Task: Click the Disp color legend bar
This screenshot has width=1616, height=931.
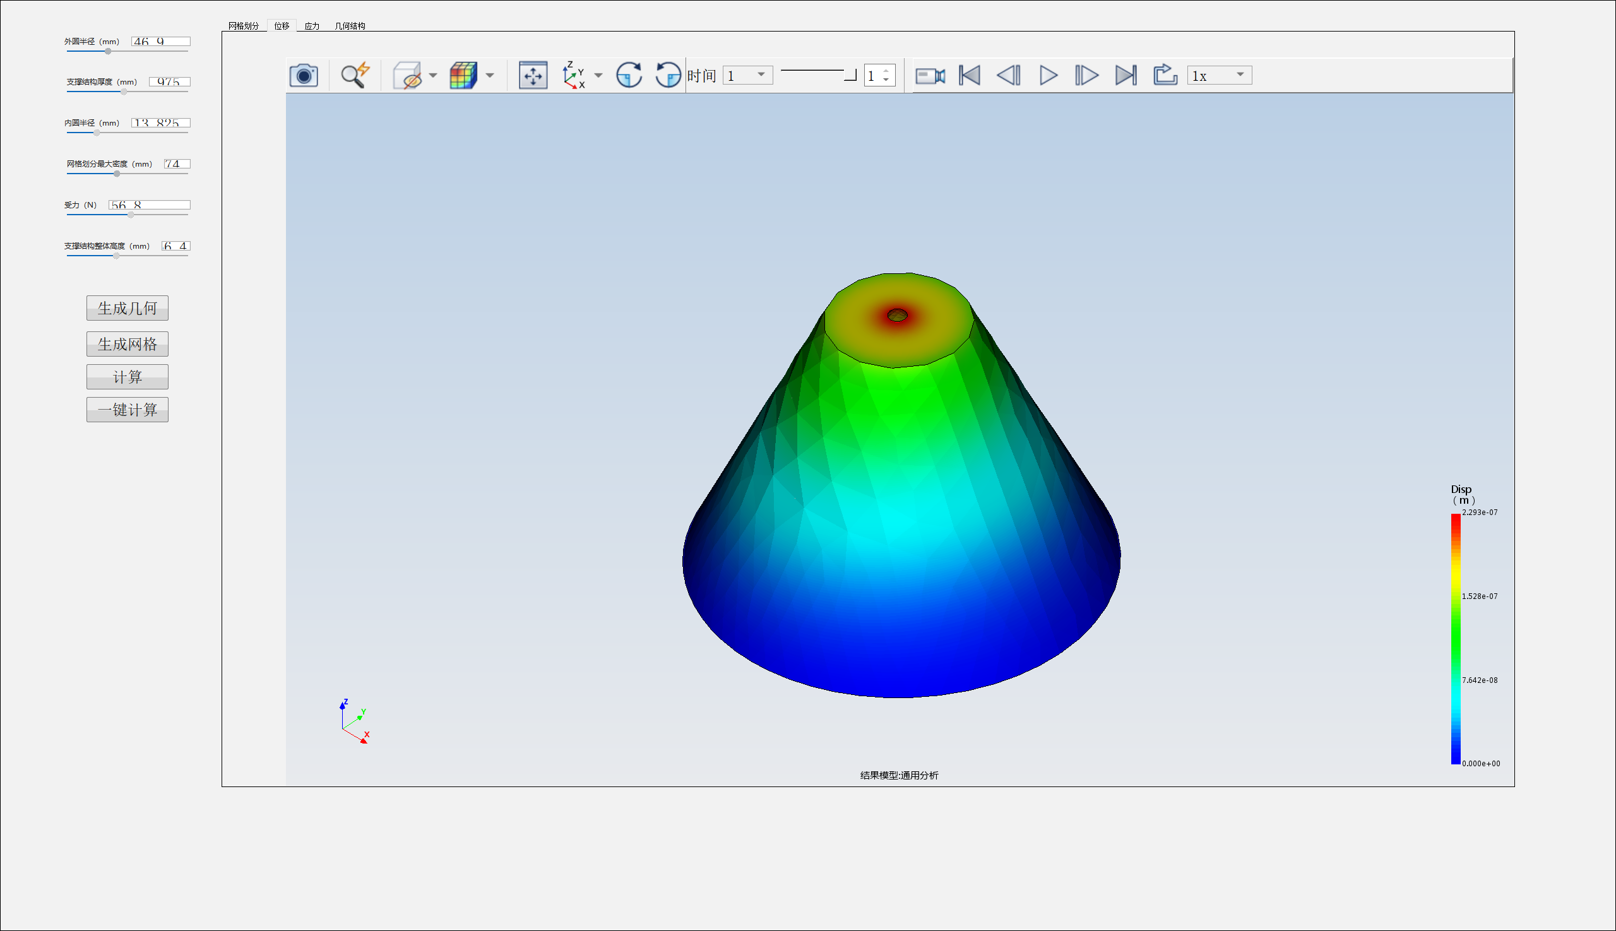Action: (1456, 639)
